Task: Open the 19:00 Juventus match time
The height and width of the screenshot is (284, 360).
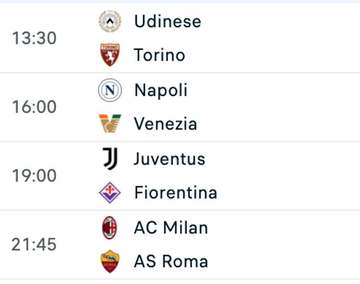Action: click(x=34, y=176)
